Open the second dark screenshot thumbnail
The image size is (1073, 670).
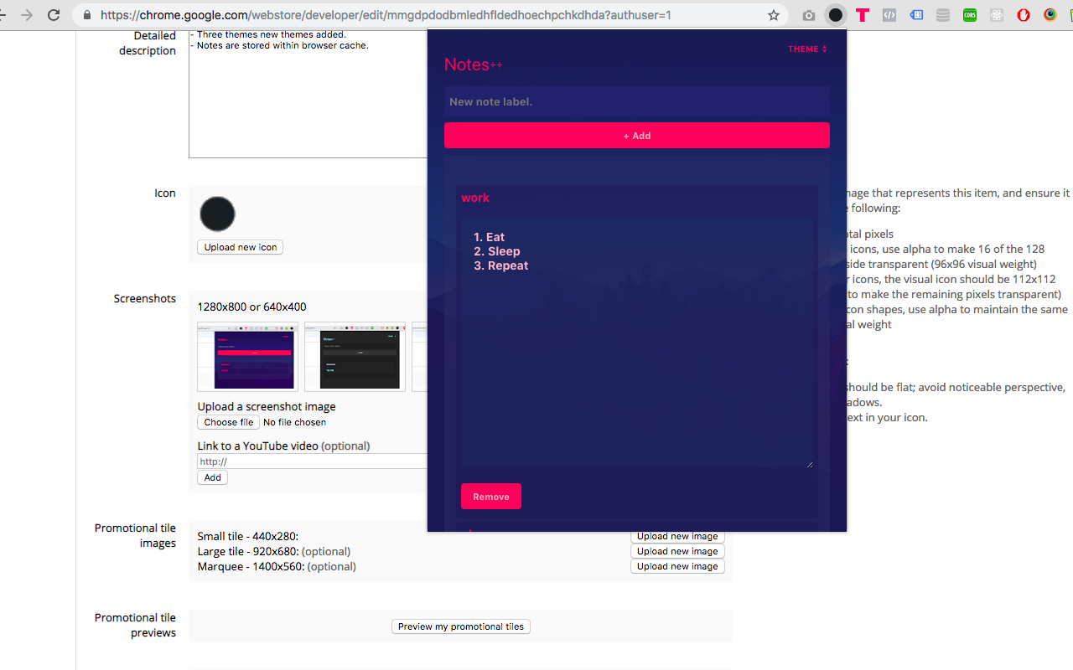(x=355, y=357)
